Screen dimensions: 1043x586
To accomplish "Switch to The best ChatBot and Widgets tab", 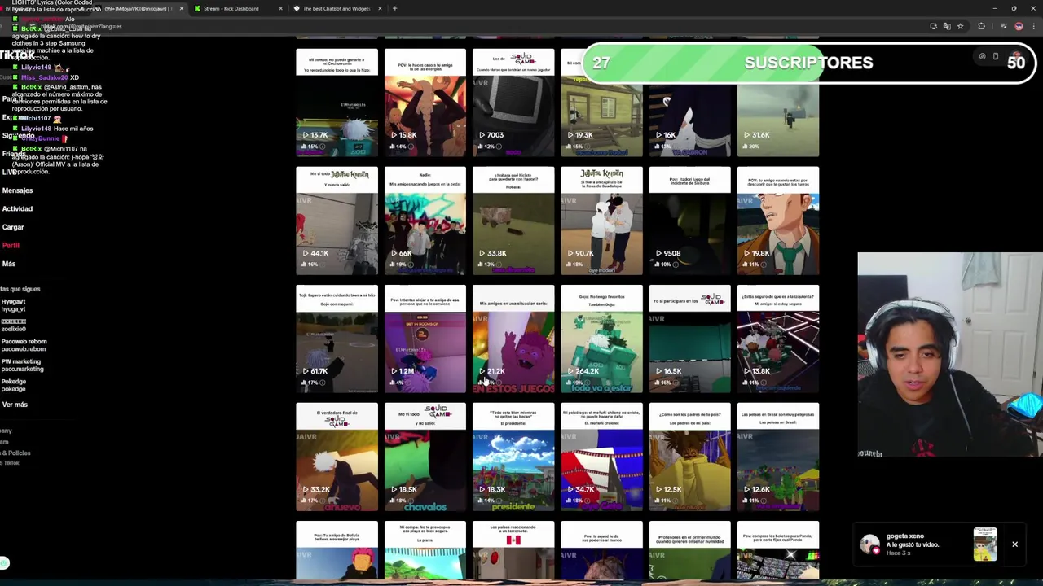I will [x=337, y=8].
